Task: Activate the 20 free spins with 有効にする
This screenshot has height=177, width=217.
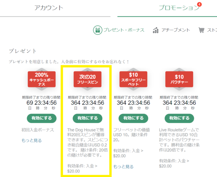Action: click(x=88, y=118)
